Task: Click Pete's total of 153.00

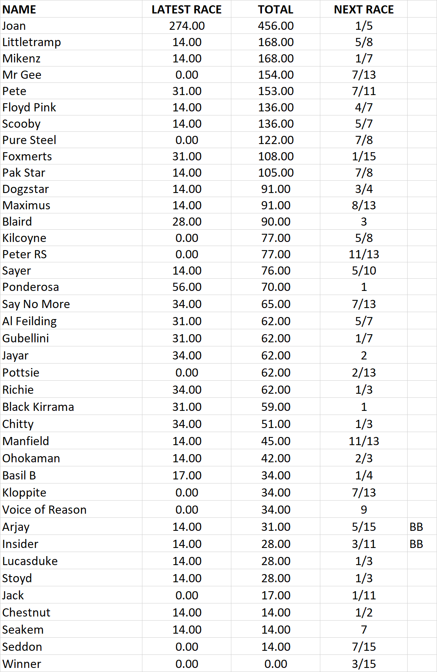Action: tap(275, 91)
